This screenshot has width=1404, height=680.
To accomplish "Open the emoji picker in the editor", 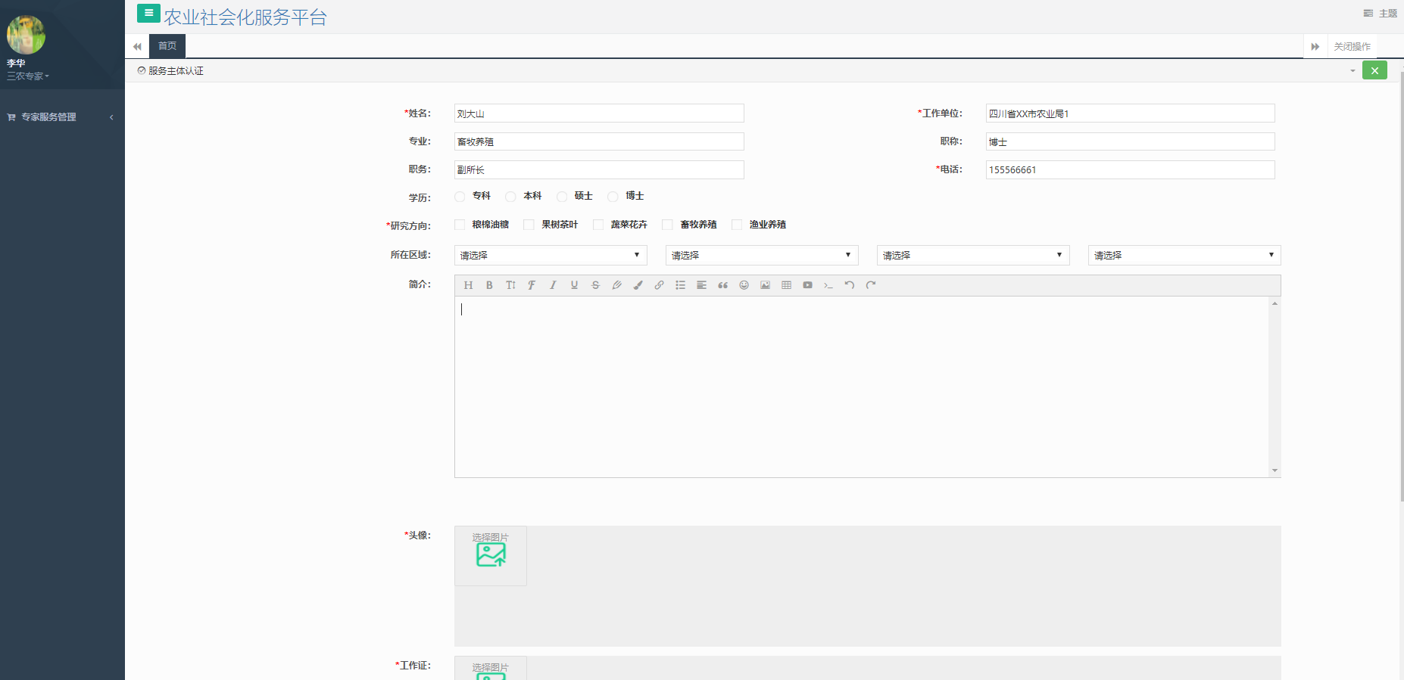I will pyautogui.click(x=744, y=285).
